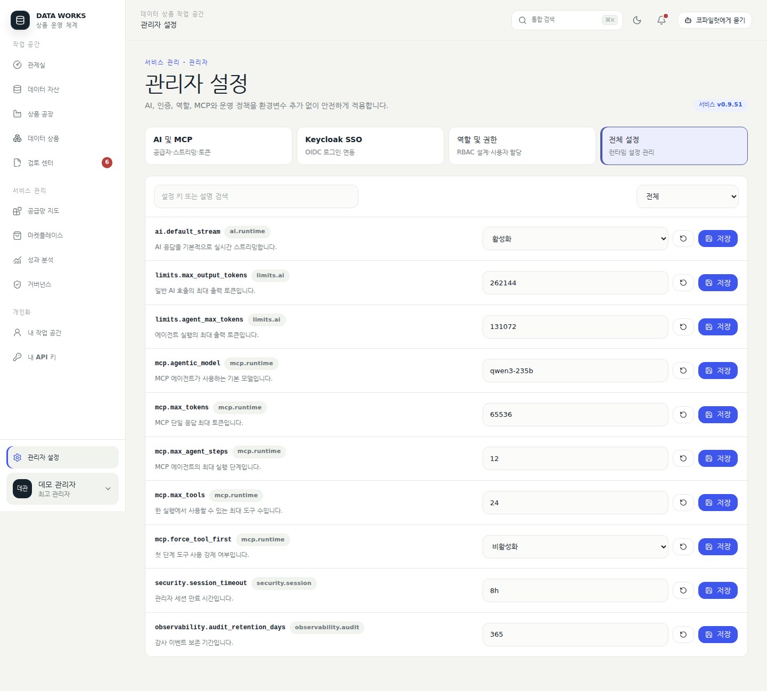The height and width of the screenshot is (691, 767).
Task: Open 성과 분석 sidebar item
Action: tap(62, 260)
